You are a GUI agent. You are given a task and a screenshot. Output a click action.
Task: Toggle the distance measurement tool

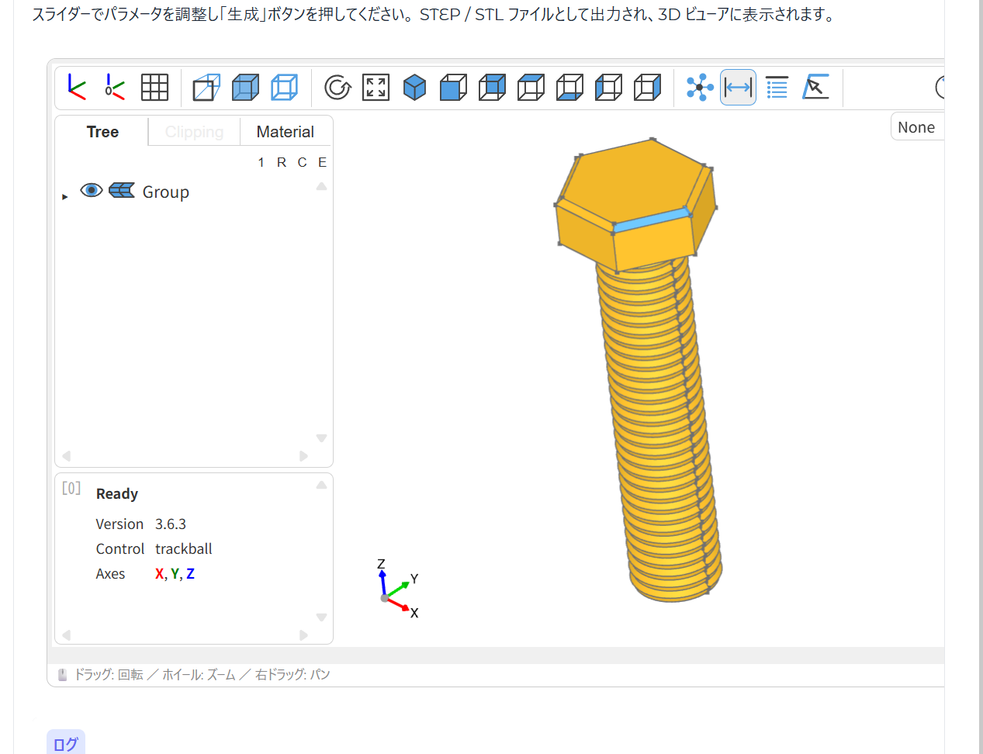pyautogui.click(x=738, y=87)
